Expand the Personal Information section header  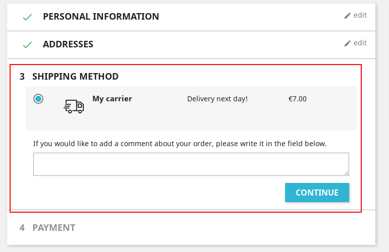coord(101,17)
